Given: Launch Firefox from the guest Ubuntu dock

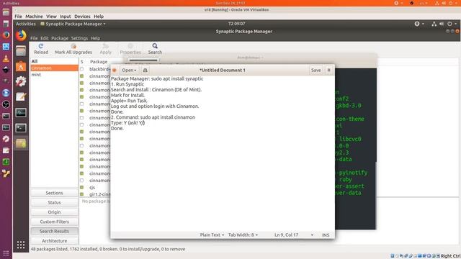Looking at the screenshot, I should 21,36.
